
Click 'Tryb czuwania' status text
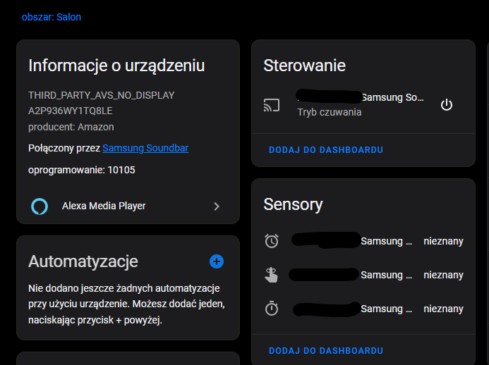pyautogui.click(x=330, y=112)
